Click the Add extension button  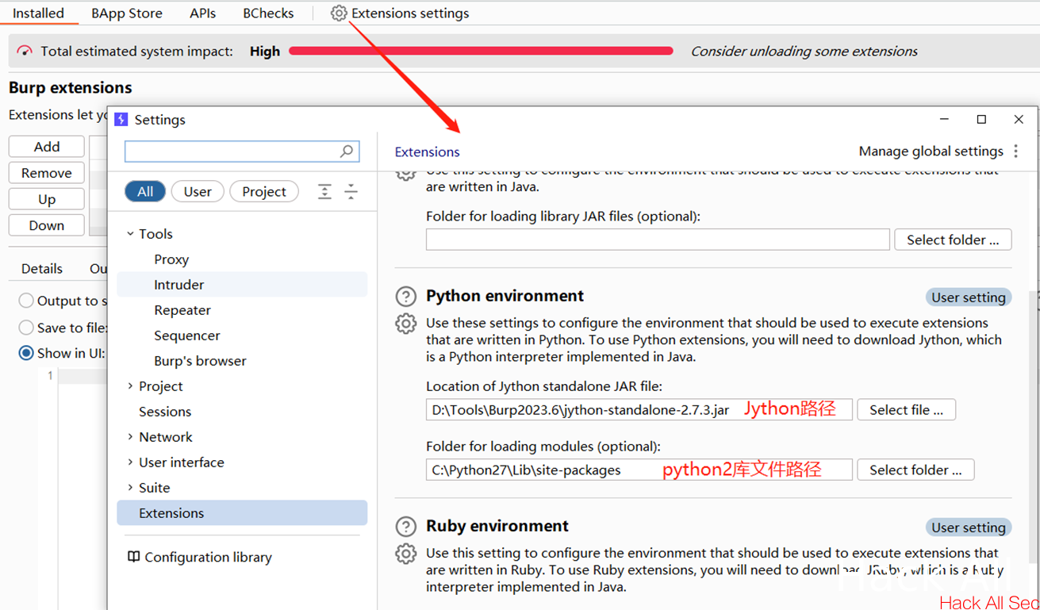click(47, 147)
